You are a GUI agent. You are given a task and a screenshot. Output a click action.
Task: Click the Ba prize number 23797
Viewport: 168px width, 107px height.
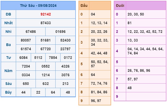(65, 49)
